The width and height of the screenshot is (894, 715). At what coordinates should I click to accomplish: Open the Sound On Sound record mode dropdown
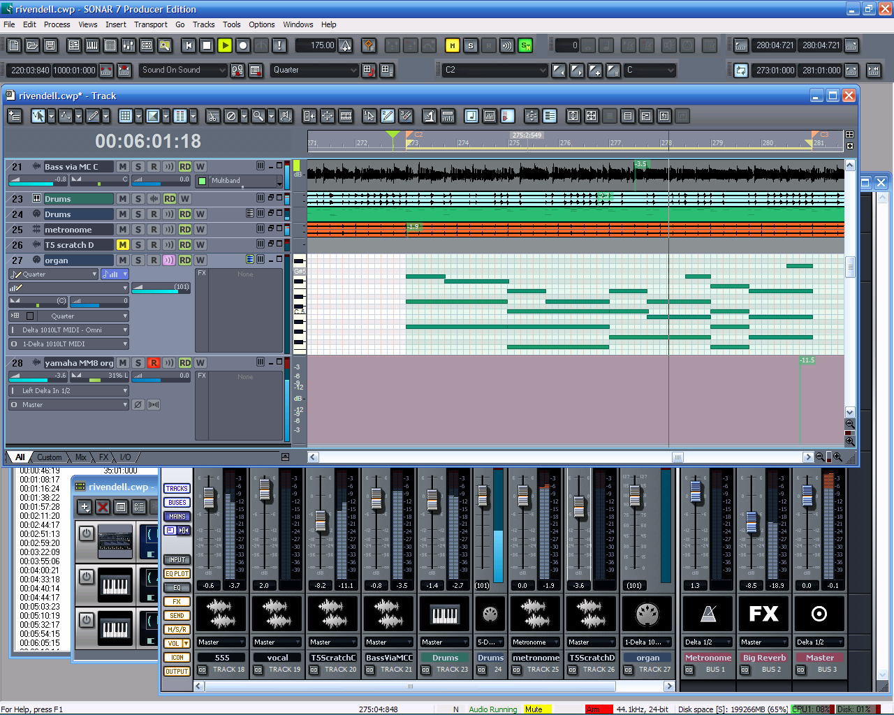184,70
